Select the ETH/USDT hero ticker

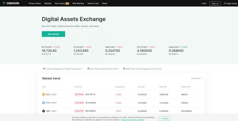tap(82, 50)
